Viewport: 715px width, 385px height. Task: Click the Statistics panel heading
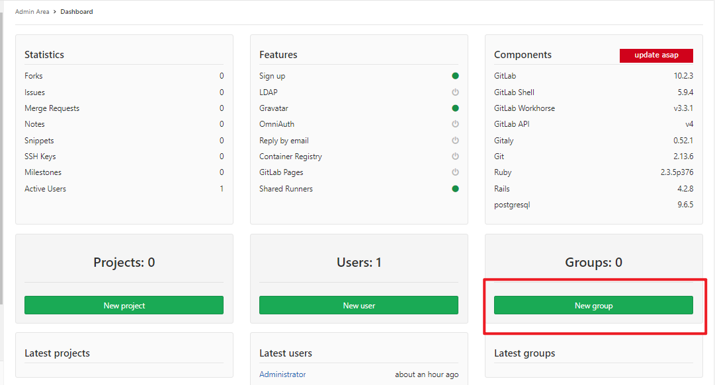pyautogui.click(x=44, y=55)
